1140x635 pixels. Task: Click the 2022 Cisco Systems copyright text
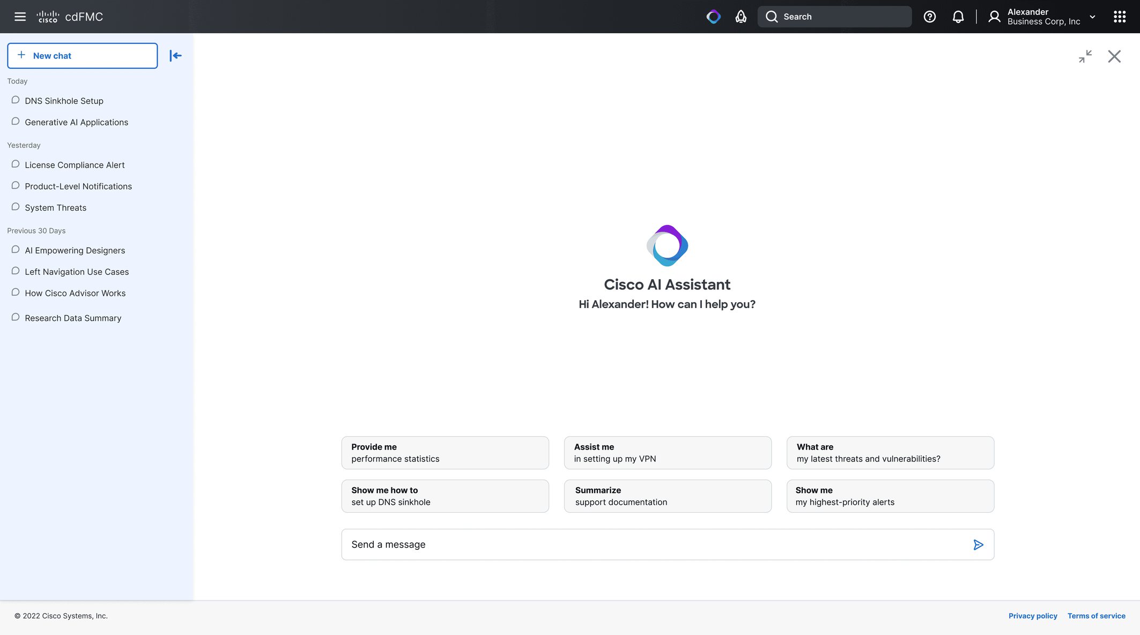(x=61, y=616)
